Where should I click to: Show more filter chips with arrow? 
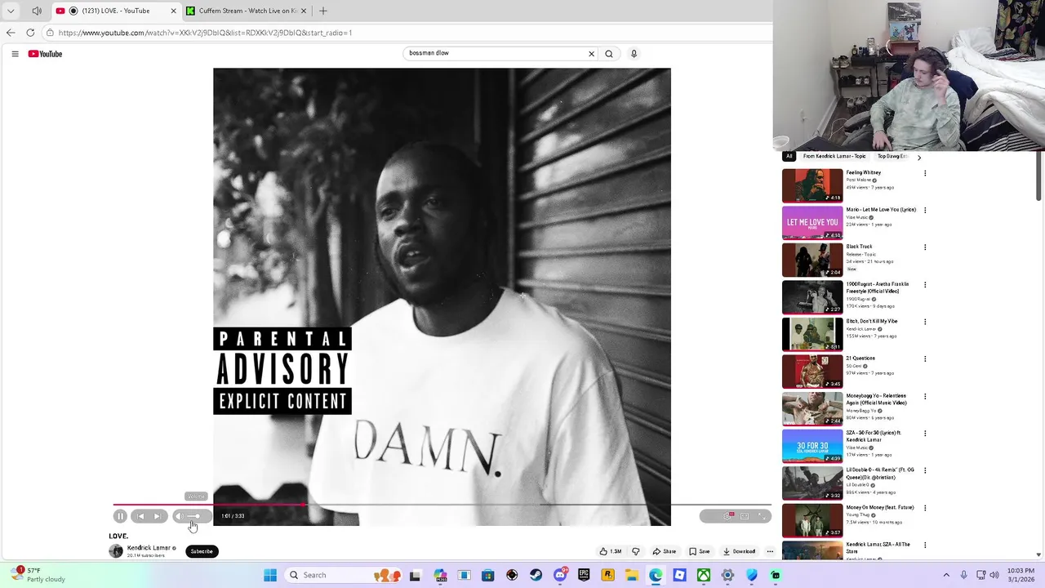(919, 157)
